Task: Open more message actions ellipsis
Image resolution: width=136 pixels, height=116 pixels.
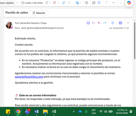Action: click(x=128, y=23)
